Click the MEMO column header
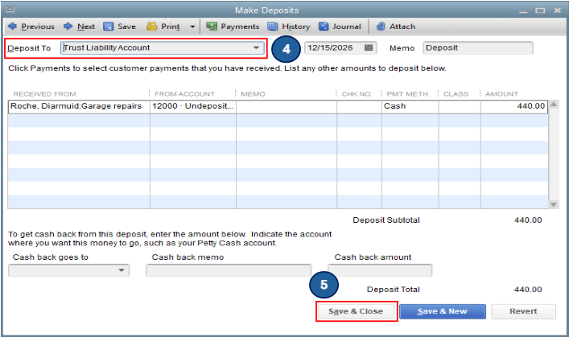The height and width of the screenshot is (337, 569). point(253,94)
